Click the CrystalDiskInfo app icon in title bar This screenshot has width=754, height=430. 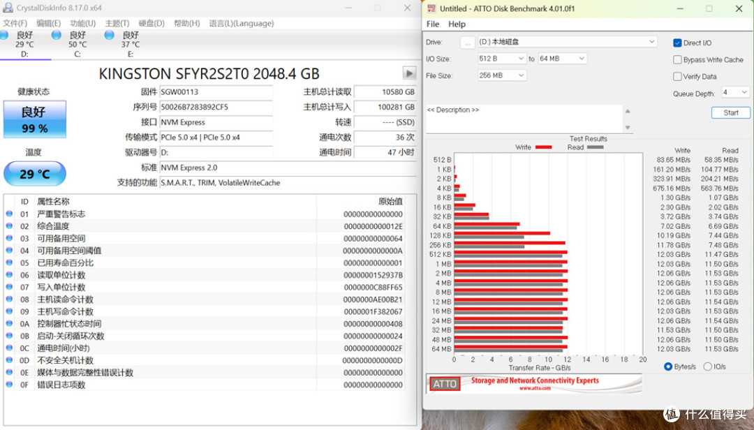(8, 8)
